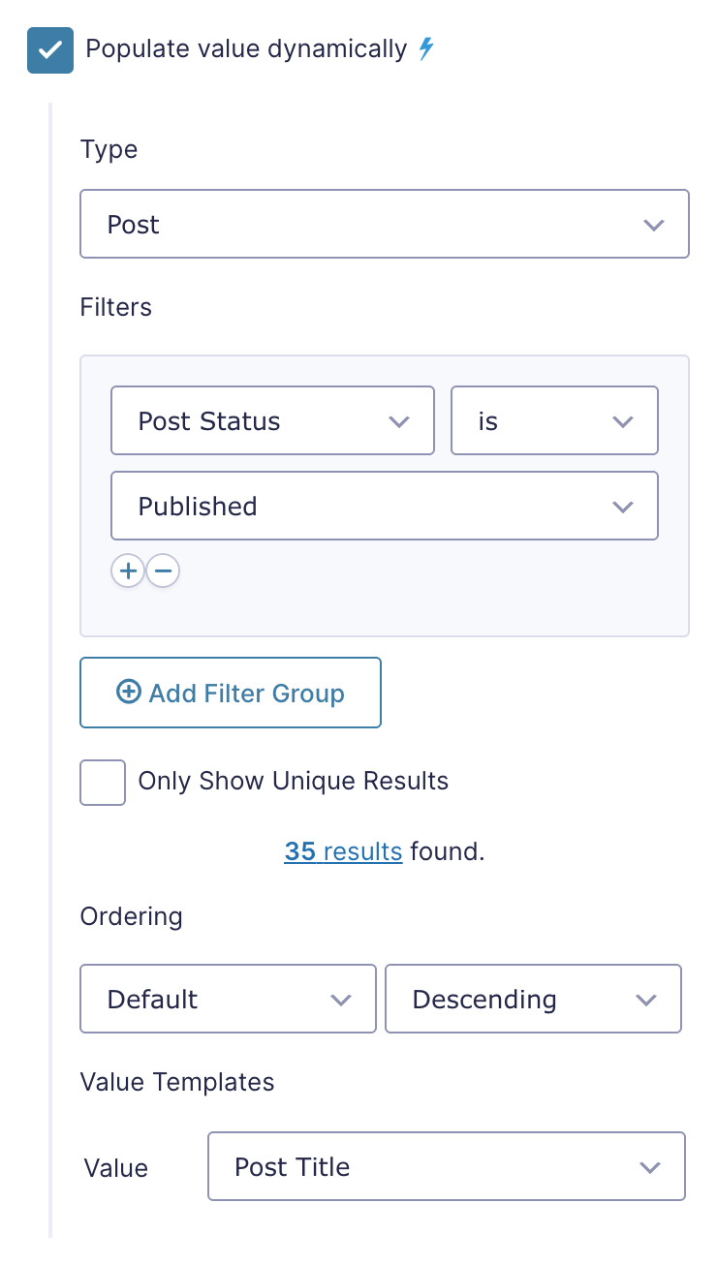The height and width of the screenshot is (1265, 717).
Task: Open the Post Title value template dropdown
Action: point(447,1166)
